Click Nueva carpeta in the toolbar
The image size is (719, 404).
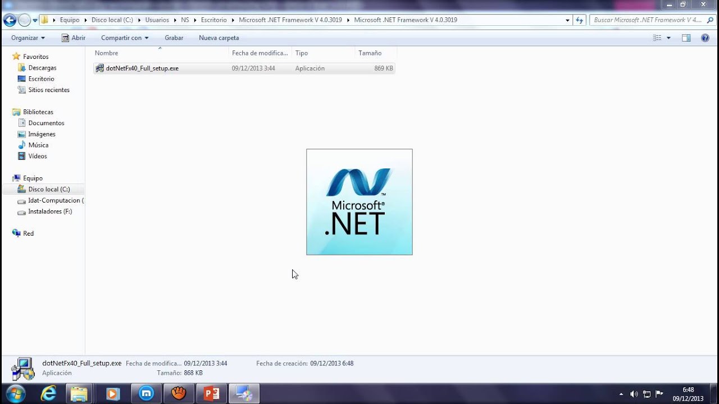click(x=219, y=38)
